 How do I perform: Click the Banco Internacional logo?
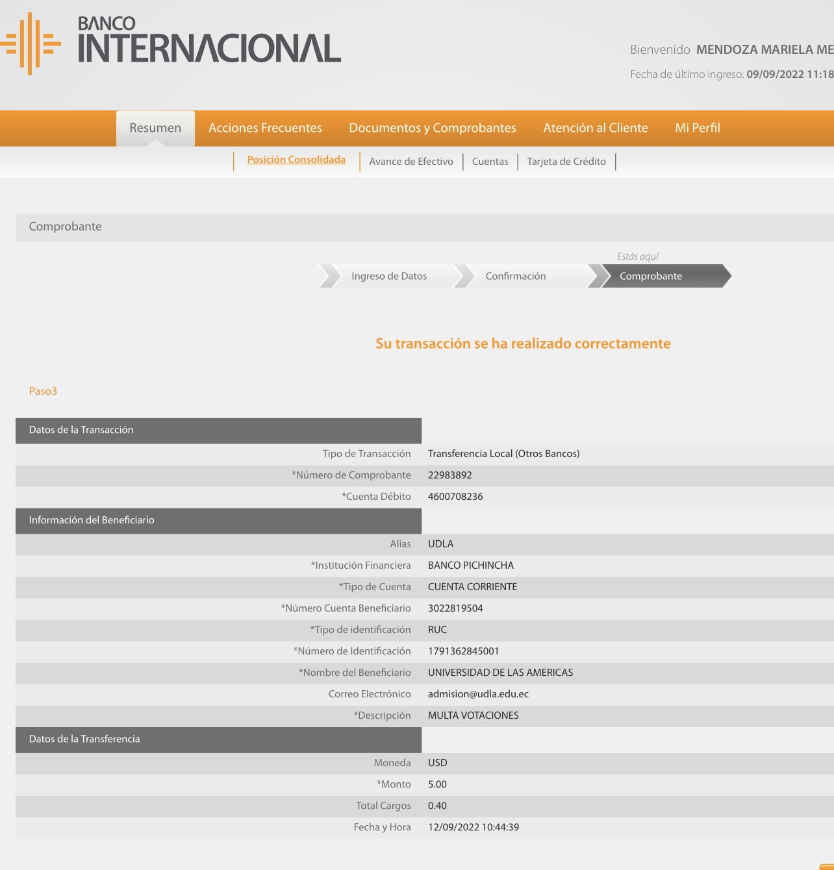coord(171,43)
